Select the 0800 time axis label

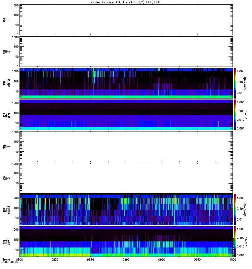(x=19, y=259)
